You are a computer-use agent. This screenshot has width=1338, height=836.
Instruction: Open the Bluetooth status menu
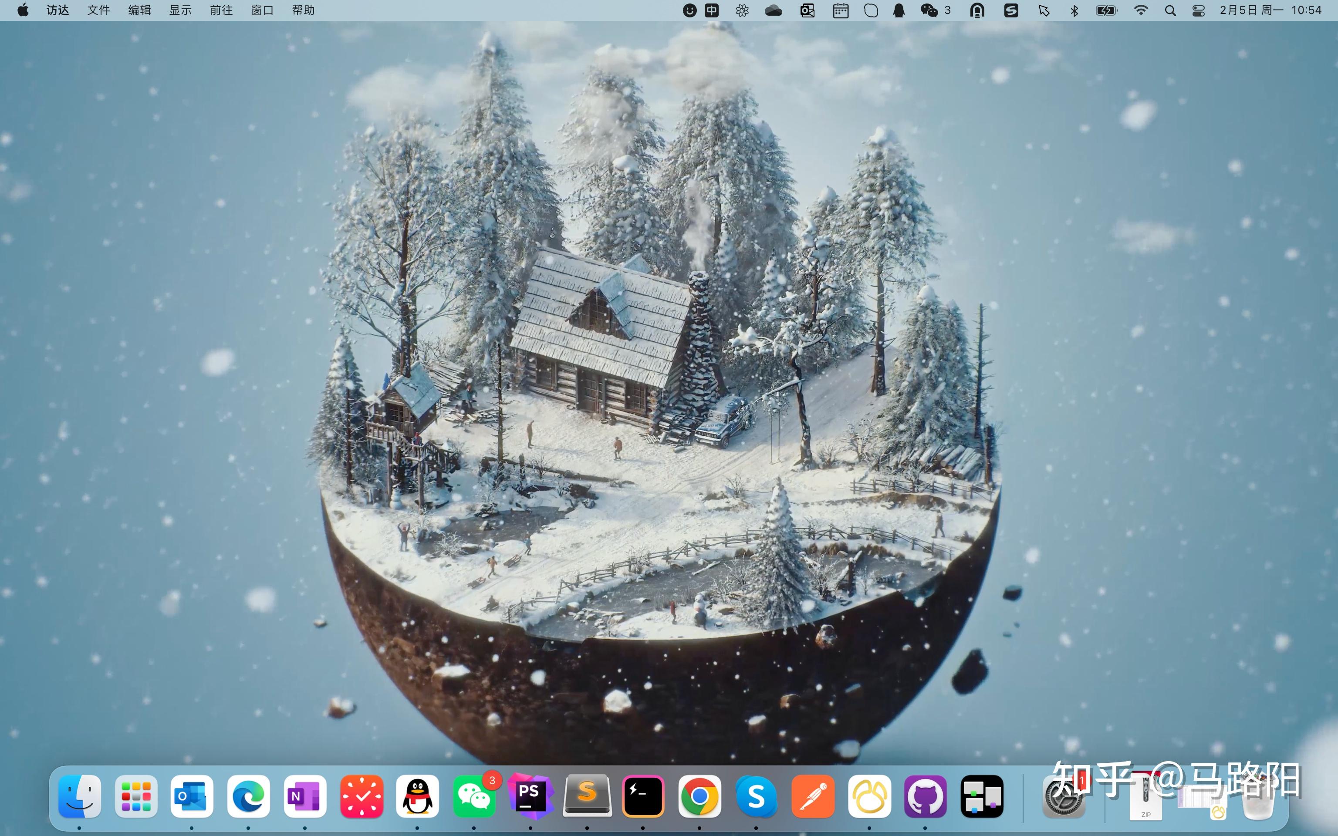[1074, 10]
